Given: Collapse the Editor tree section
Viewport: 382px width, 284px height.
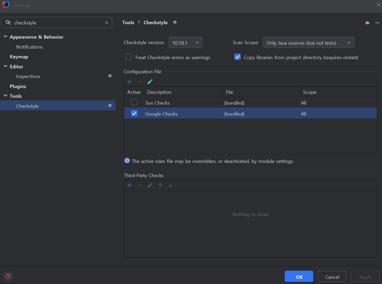Looking at the screenshot, I should tap(6, 66).
